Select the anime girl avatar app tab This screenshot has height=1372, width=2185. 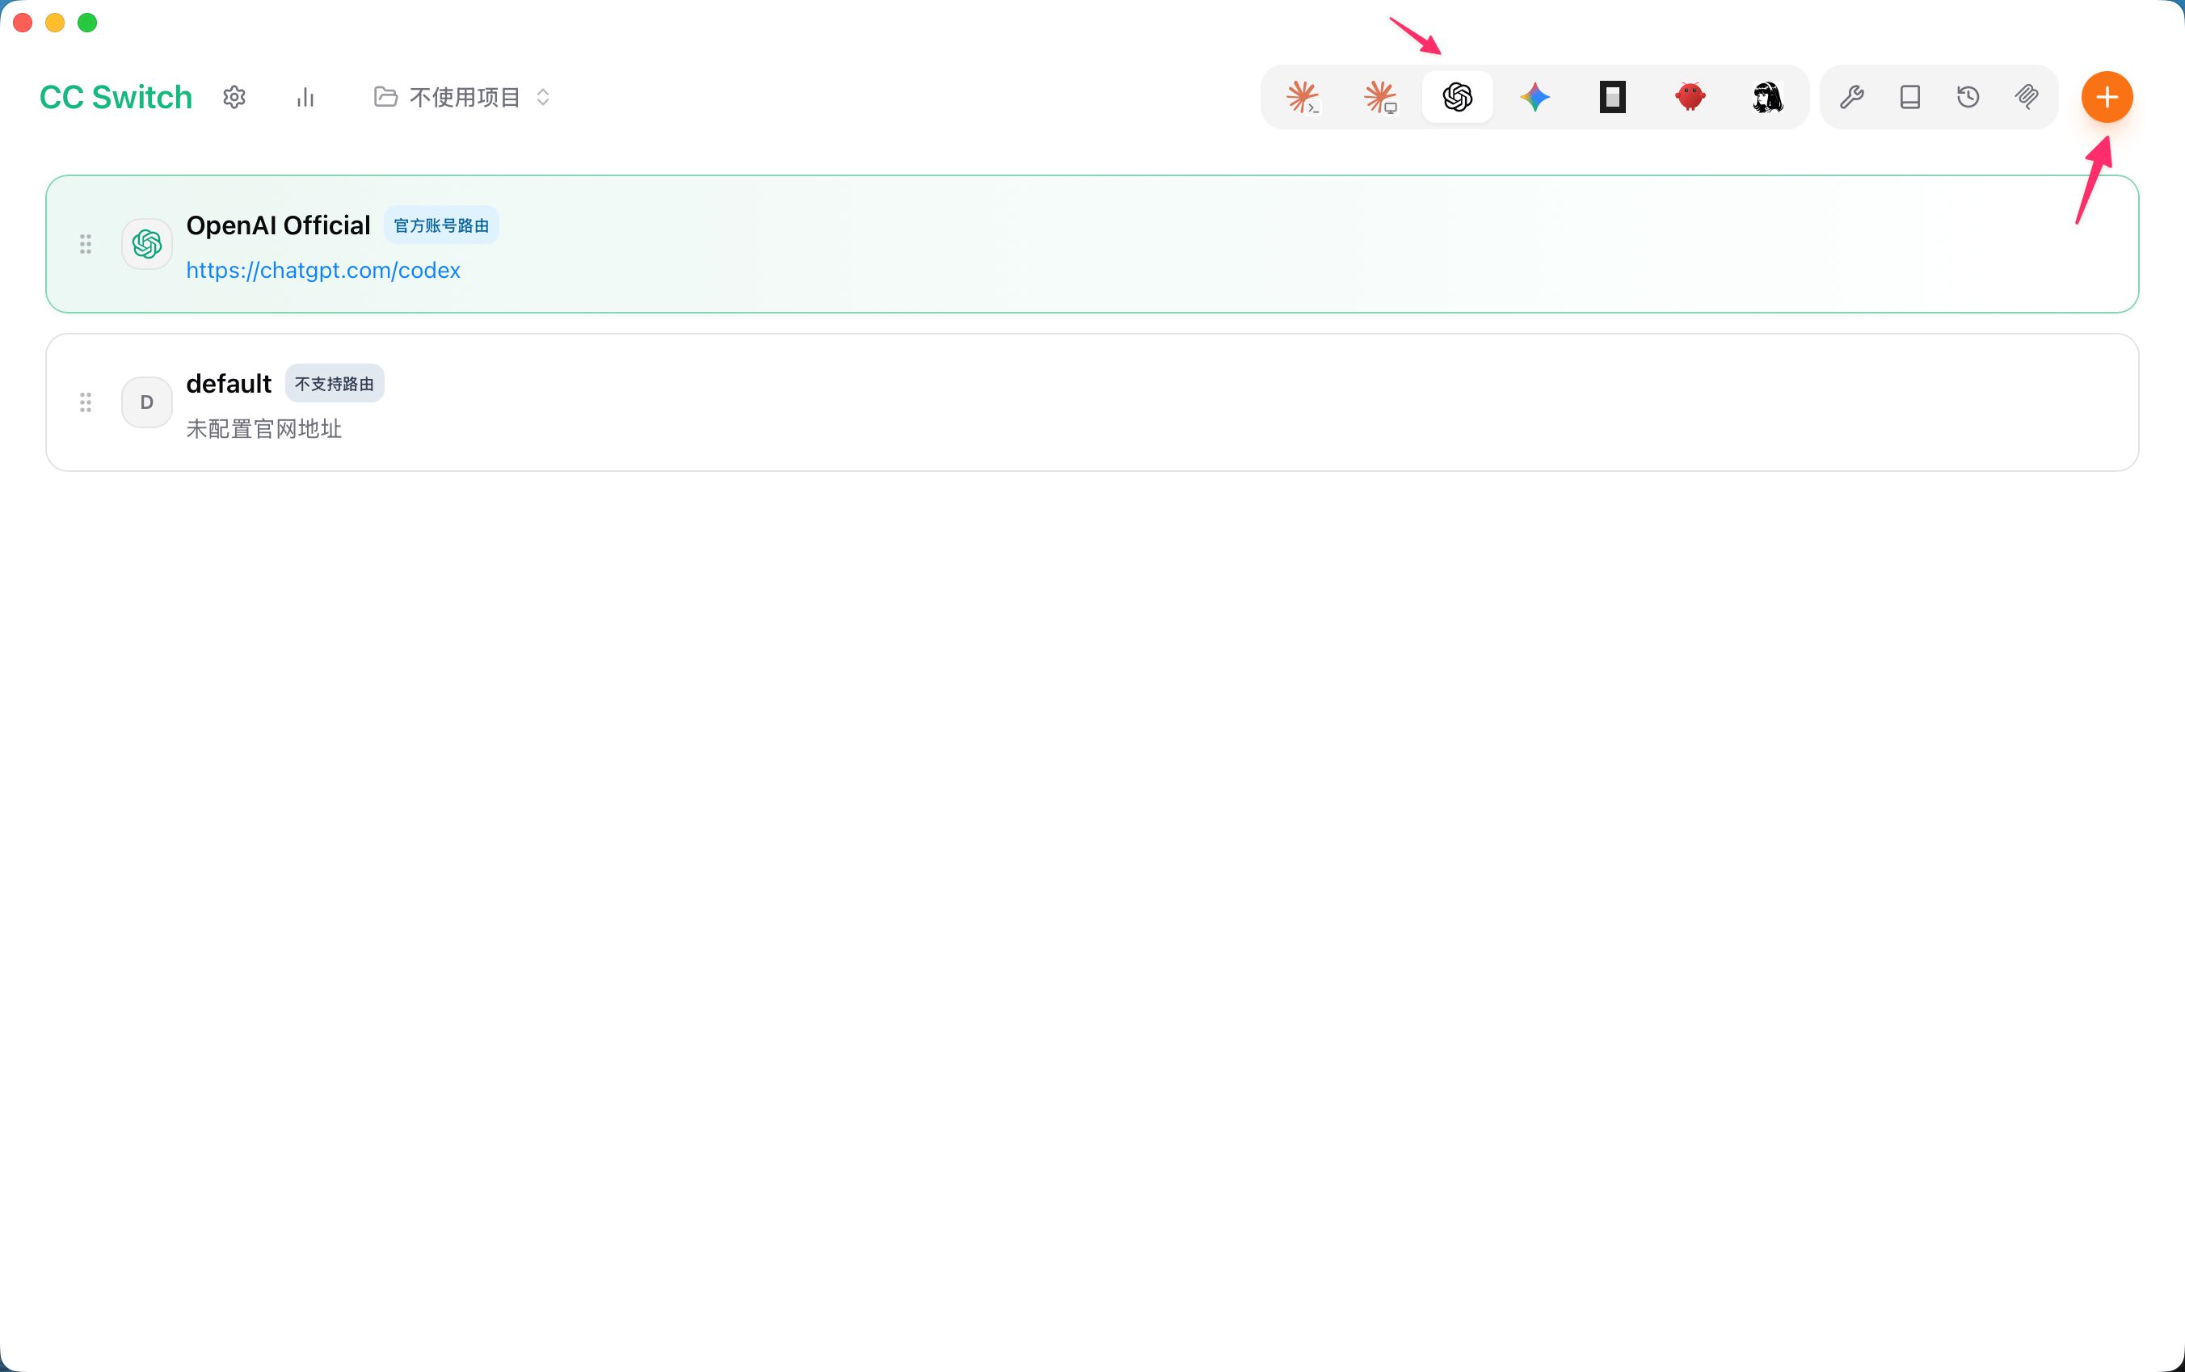(1767, 97)
